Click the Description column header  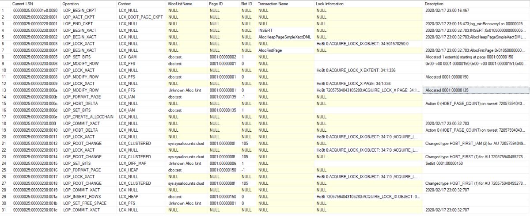pos(477,4)
